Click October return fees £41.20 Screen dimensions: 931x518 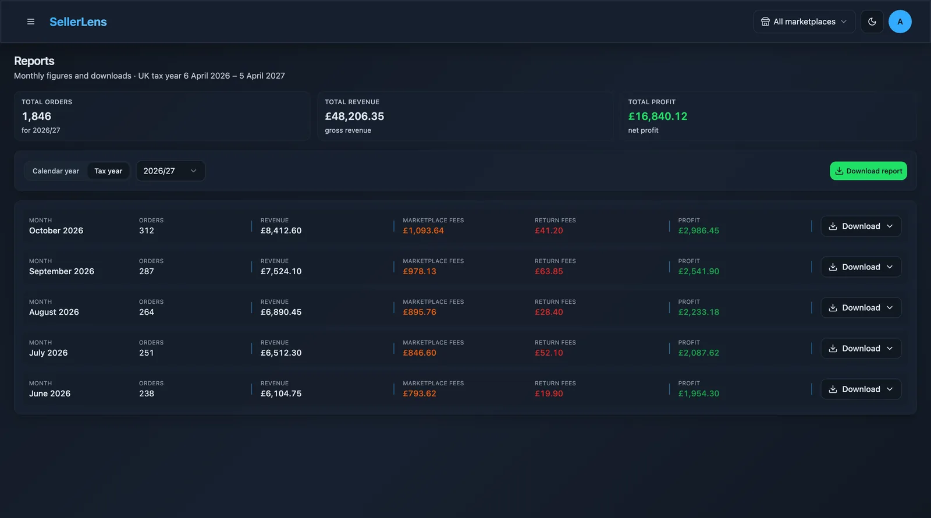tap(549, 230)
